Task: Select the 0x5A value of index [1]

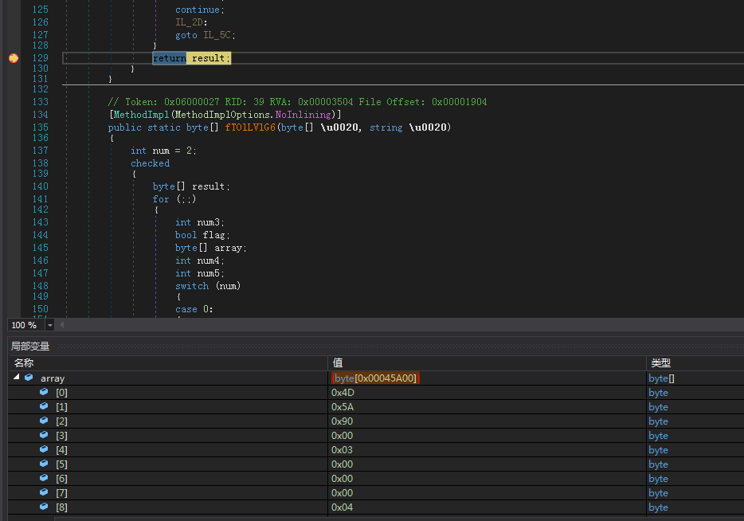Action: [x=342, y=407]
